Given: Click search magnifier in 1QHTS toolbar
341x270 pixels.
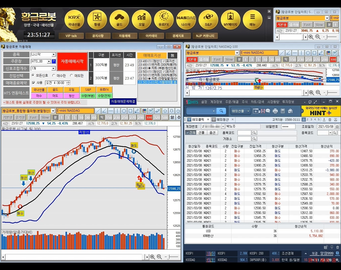Looking at the screenshot, I should tap(221, 111).
